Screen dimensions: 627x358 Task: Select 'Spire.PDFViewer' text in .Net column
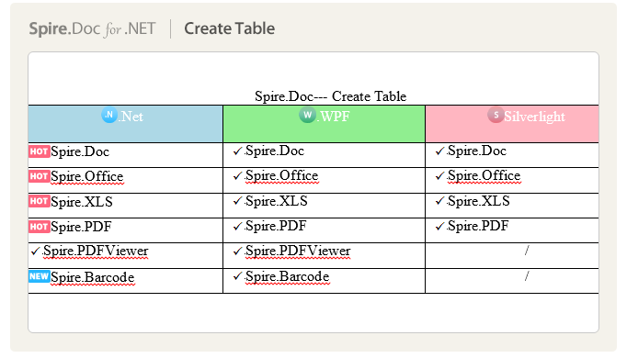96,251
